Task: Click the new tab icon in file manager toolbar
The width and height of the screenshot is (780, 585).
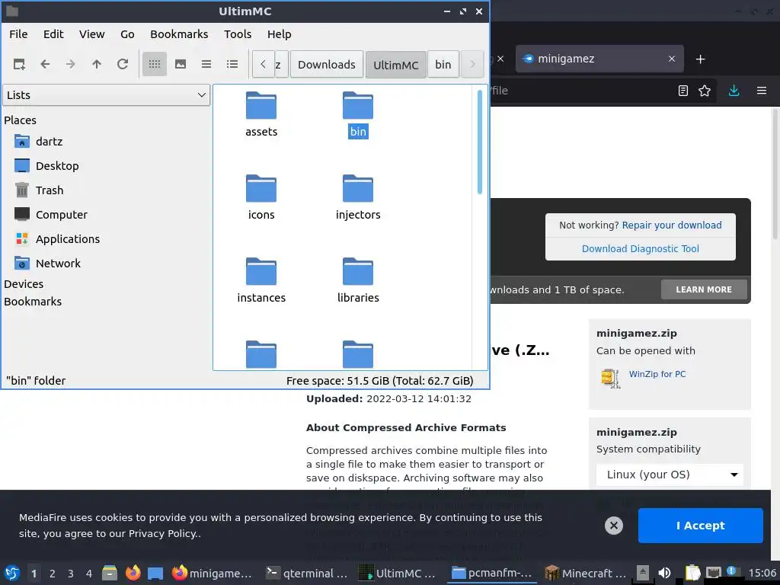Action: tap(19, 64)
